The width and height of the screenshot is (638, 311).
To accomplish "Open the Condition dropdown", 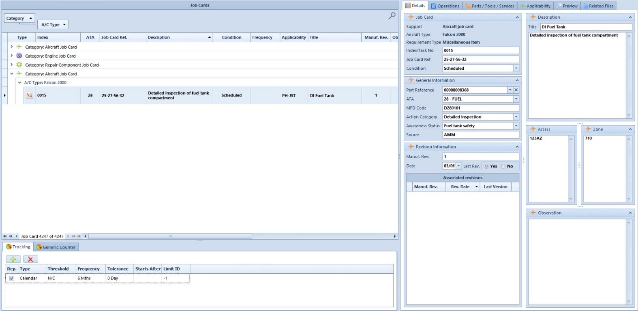I will click(x=516, y=69).
